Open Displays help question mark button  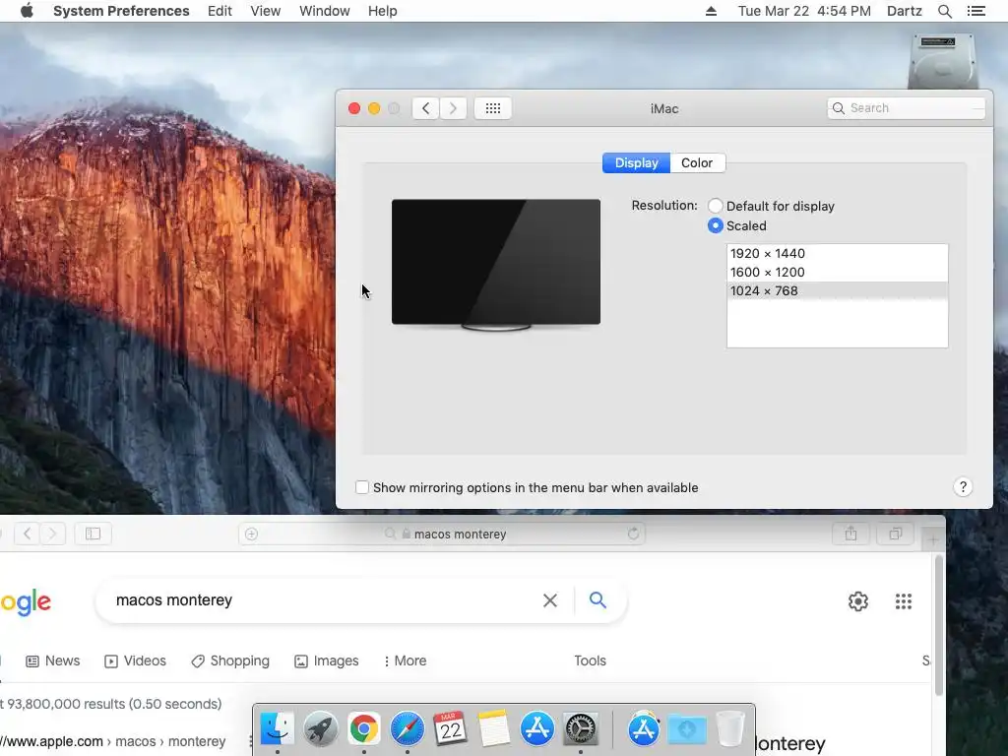coord(963,486)
